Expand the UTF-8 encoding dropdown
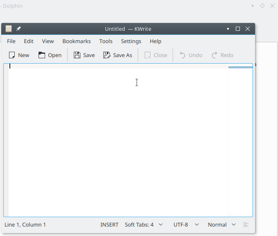This screenshot has width=278, height=236. 186,225
